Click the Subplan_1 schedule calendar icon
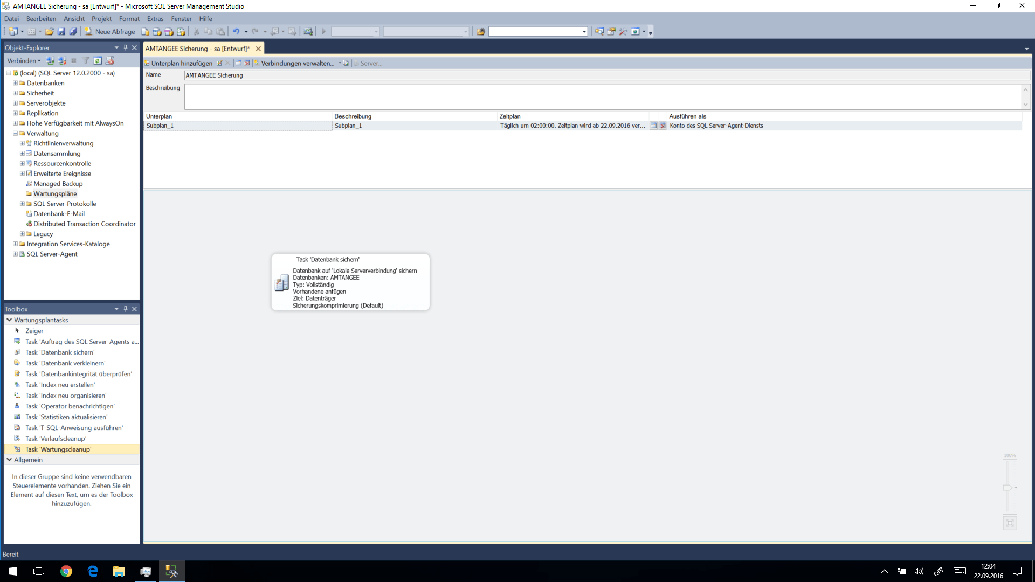This screenshot has height=582, width=1035. 653,126
